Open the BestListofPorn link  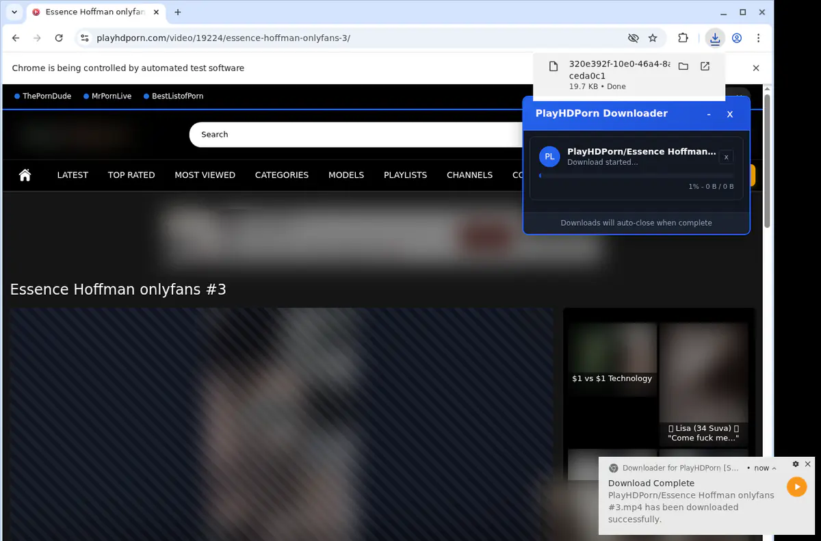174,96
